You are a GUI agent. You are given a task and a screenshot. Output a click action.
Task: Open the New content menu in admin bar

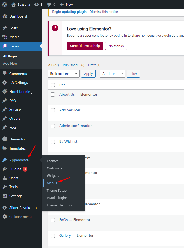[x=66, y=4]
